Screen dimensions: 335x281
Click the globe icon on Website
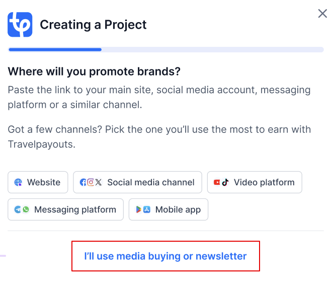[18, 182]
